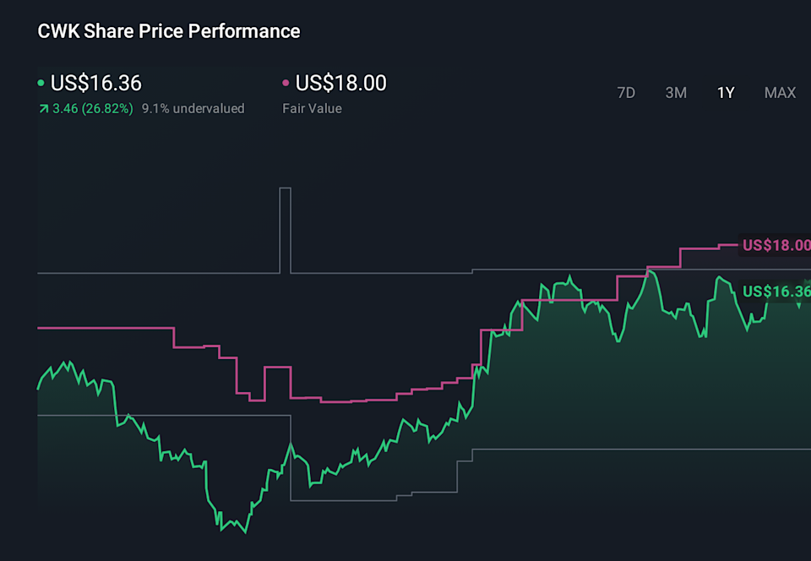Switch to the 7D time range
Image resolution: width=811 pixels, height=561 pixels.
pos(626,93)
